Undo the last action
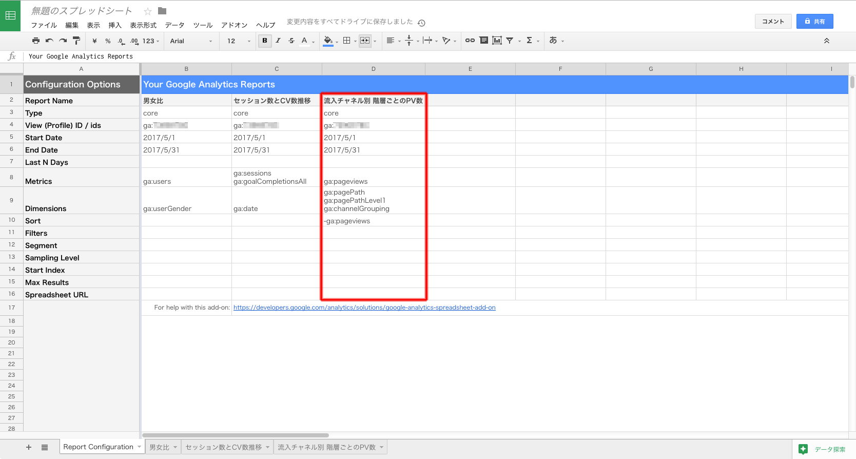Viewport: 856px width, 459px height. [x=49, y=41]
